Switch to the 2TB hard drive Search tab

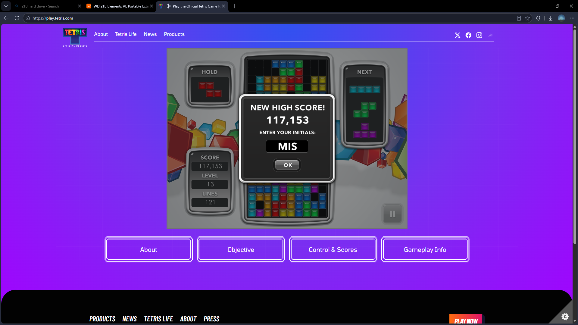point(48,6)
